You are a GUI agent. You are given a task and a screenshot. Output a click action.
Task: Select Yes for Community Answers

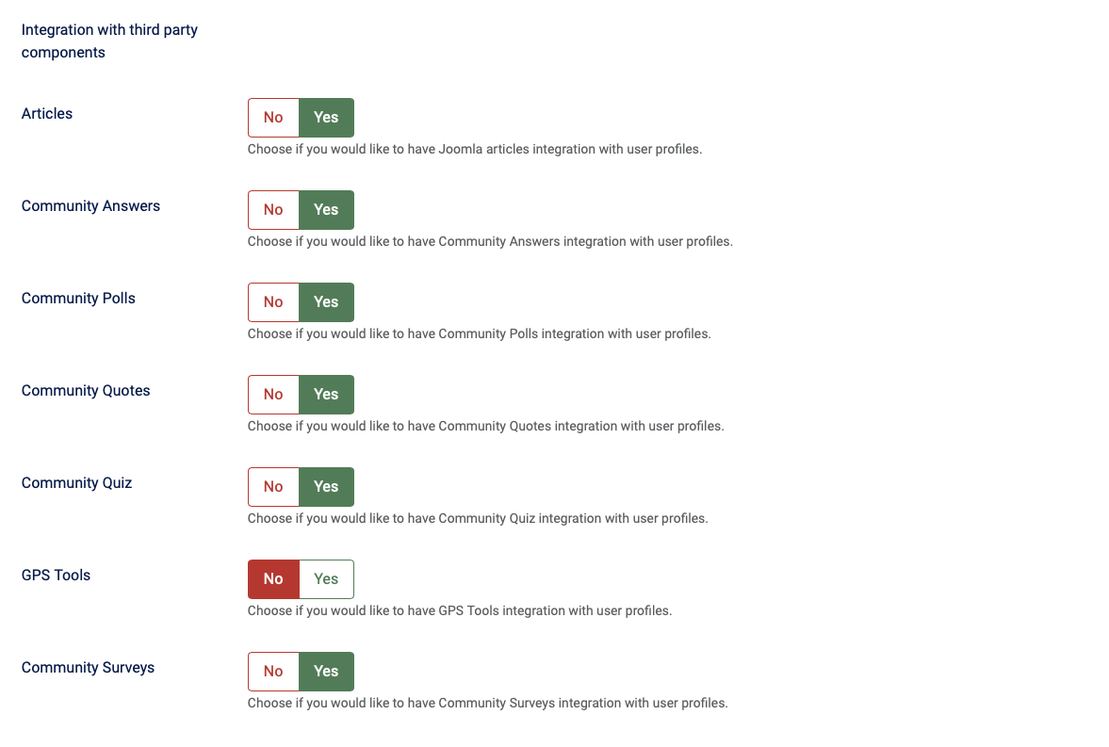[x=326, y=210]
